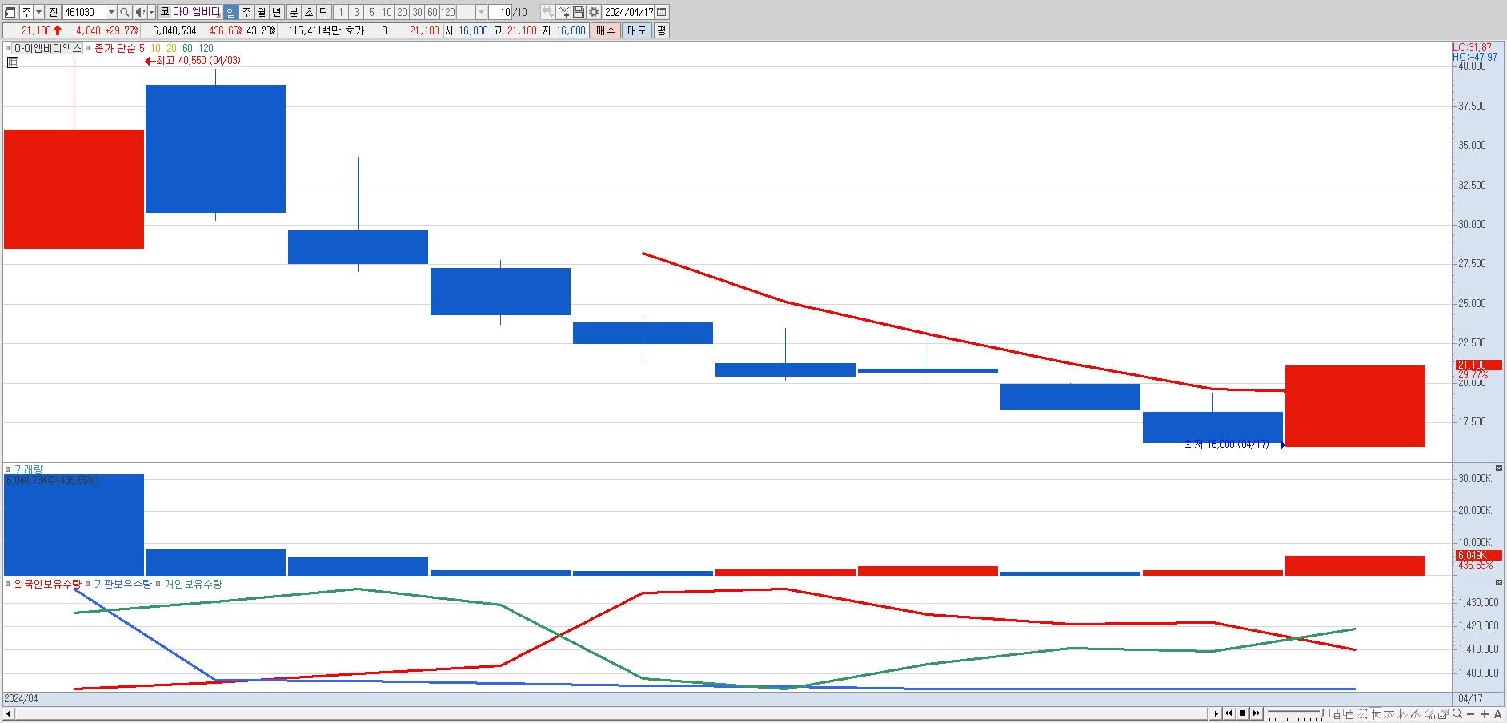Click the stock code search magnifier icon
This screenshot has height=723, width=1507.
point(125,12)
